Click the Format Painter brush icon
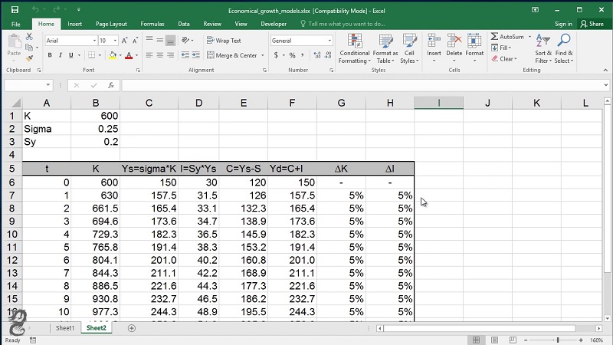 point(29,58)
